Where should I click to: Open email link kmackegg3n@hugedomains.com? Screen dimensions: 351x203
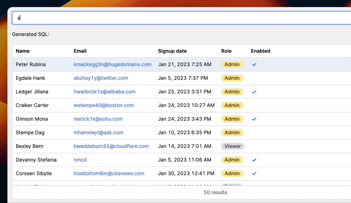pos(112,65)
